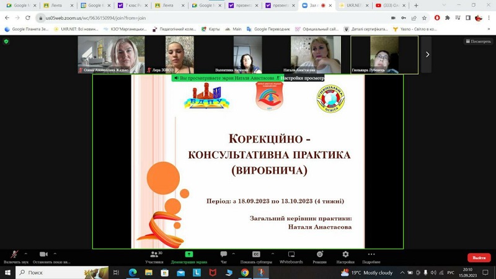Open Chrome from taskbar
The width and height of the screenshot is (496, 279).
(x=244, y=272)
